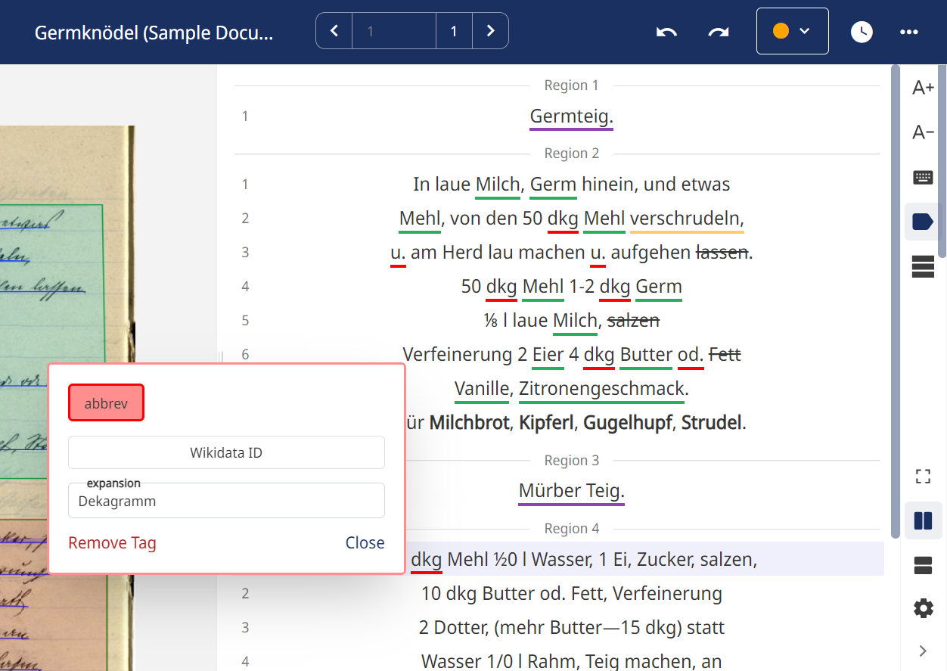Select the tagging tool in the sidebar

click(x=923, y=221)
